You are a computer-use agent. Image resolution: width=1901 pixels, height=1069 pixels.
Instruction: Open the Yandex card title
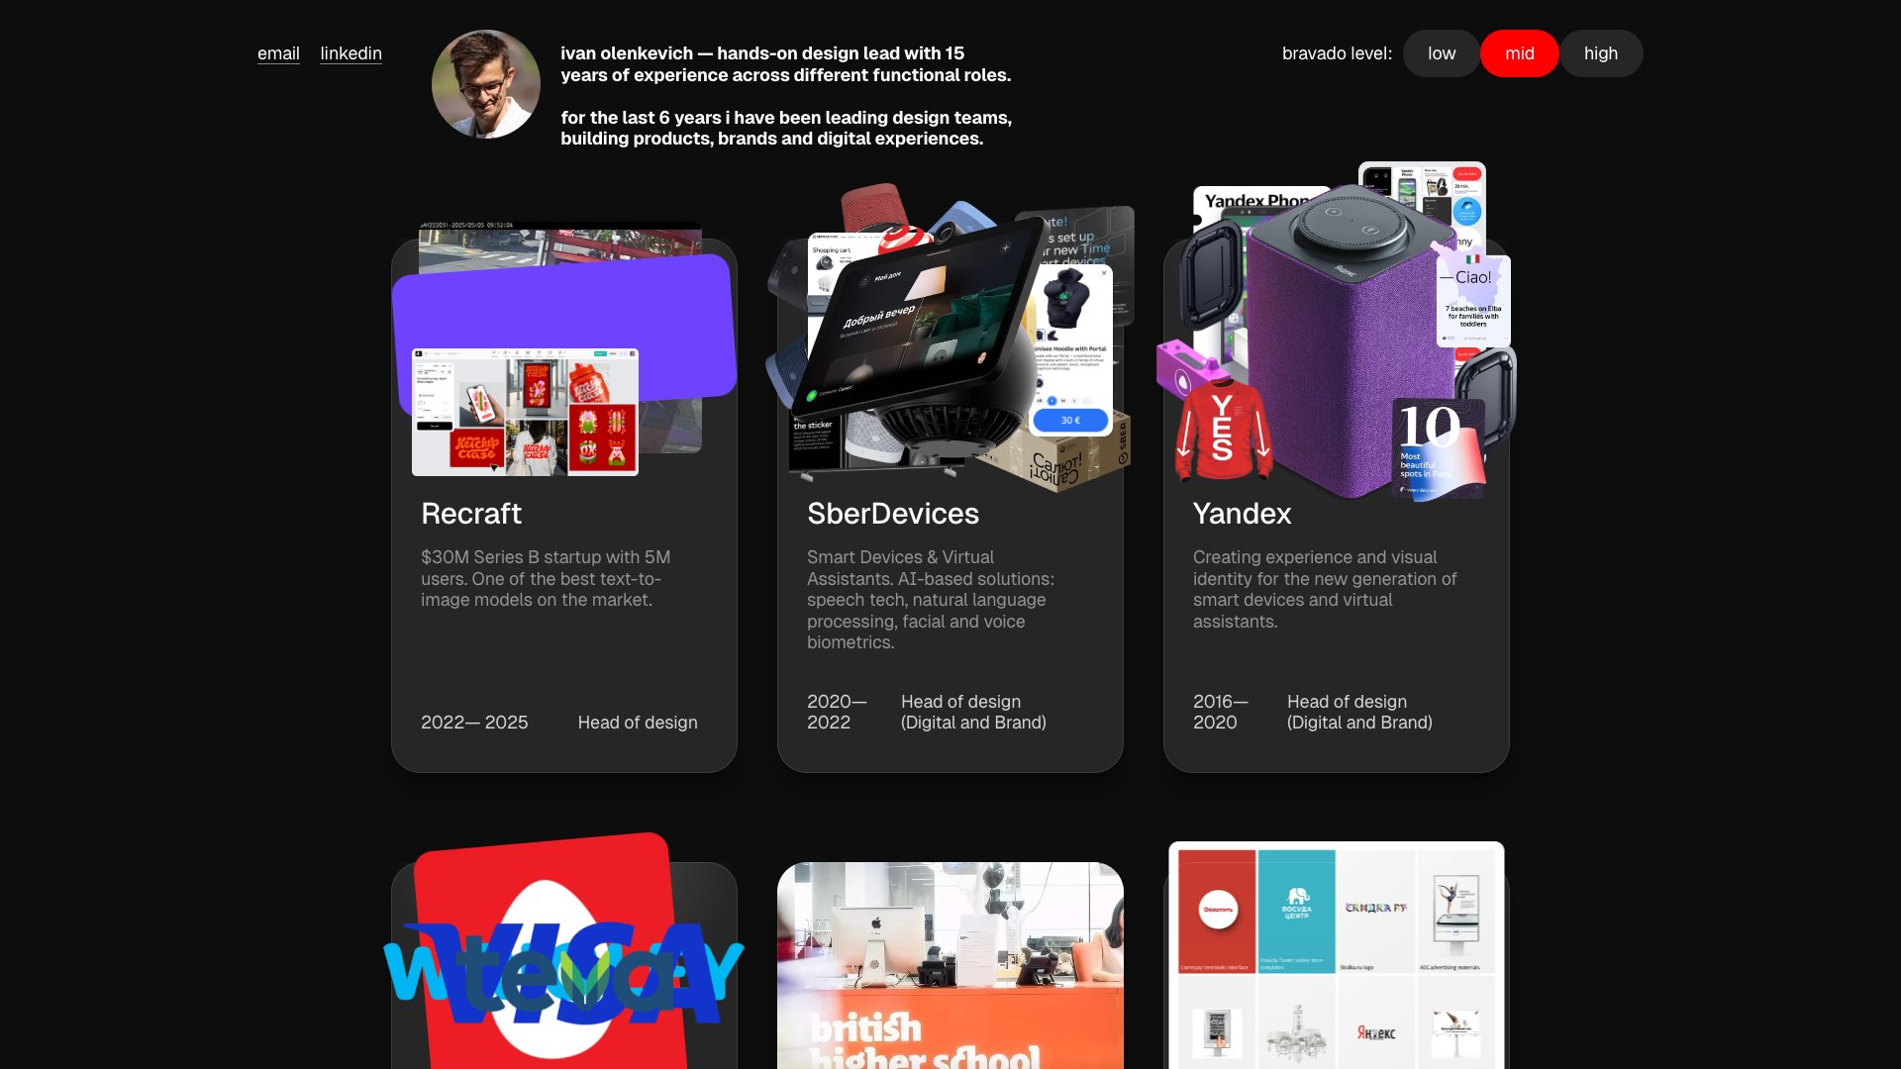click(1242, 514)
